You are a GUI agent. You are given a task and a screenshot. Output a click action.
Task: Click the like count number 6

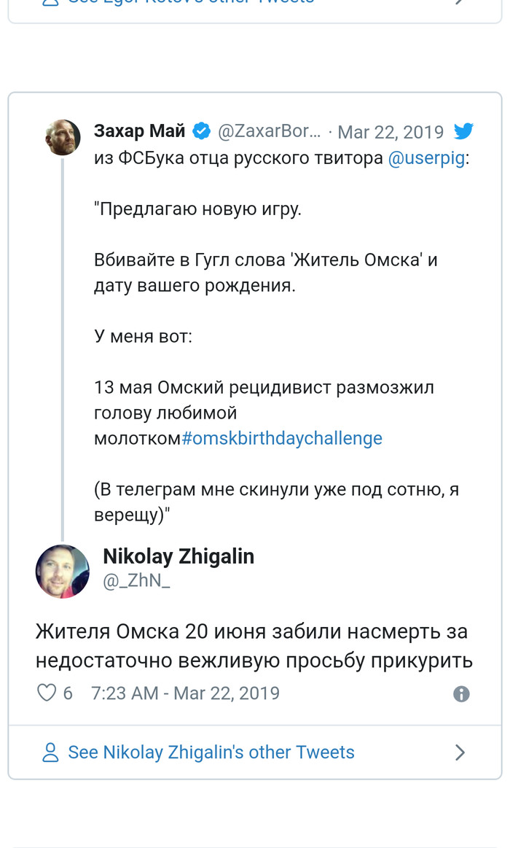(x=68, y=693)
